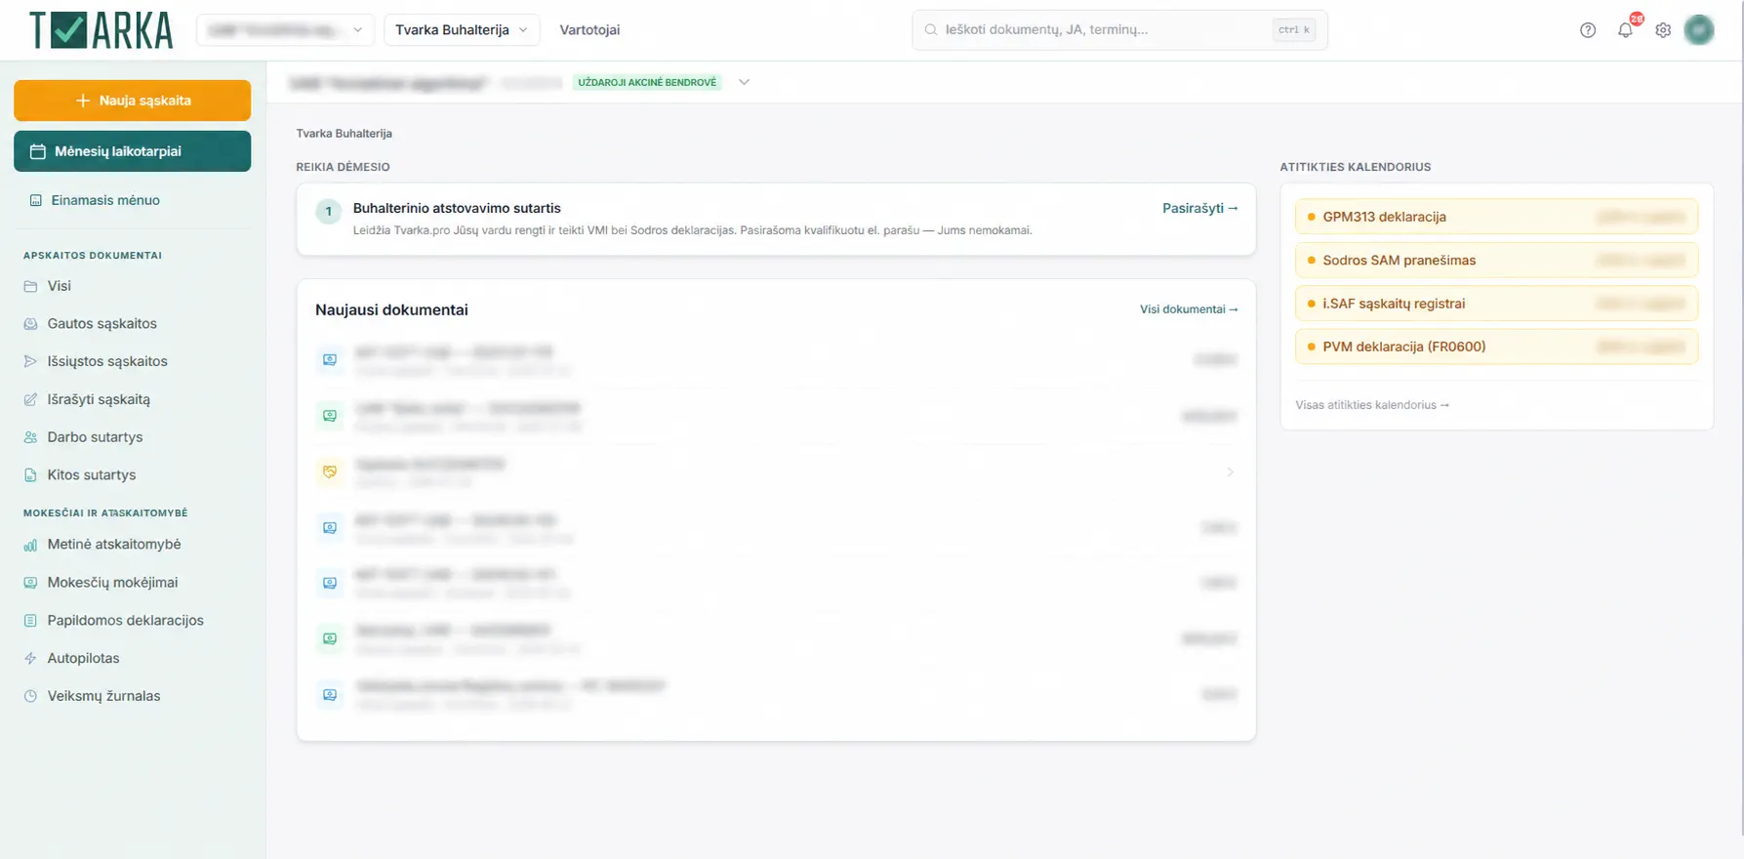This screenshot has width=1744, height=859.
Task: Click the Autopilotas lightning icon
Action: coord(30,659)
